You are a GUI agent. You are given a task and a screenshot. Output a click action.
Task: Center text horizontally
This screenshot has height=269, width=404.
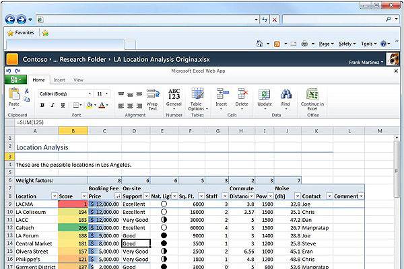click(x=130, y=106)
